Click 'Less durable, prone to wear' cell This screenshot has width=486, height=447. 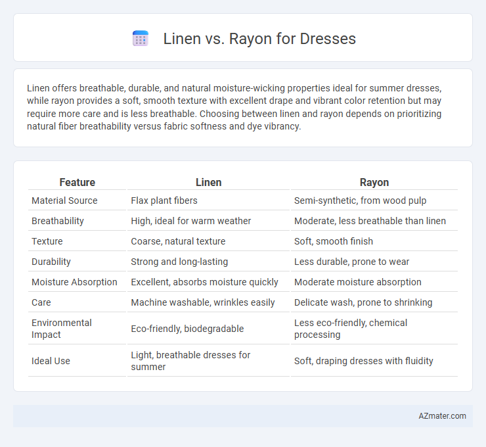[351, 262]
